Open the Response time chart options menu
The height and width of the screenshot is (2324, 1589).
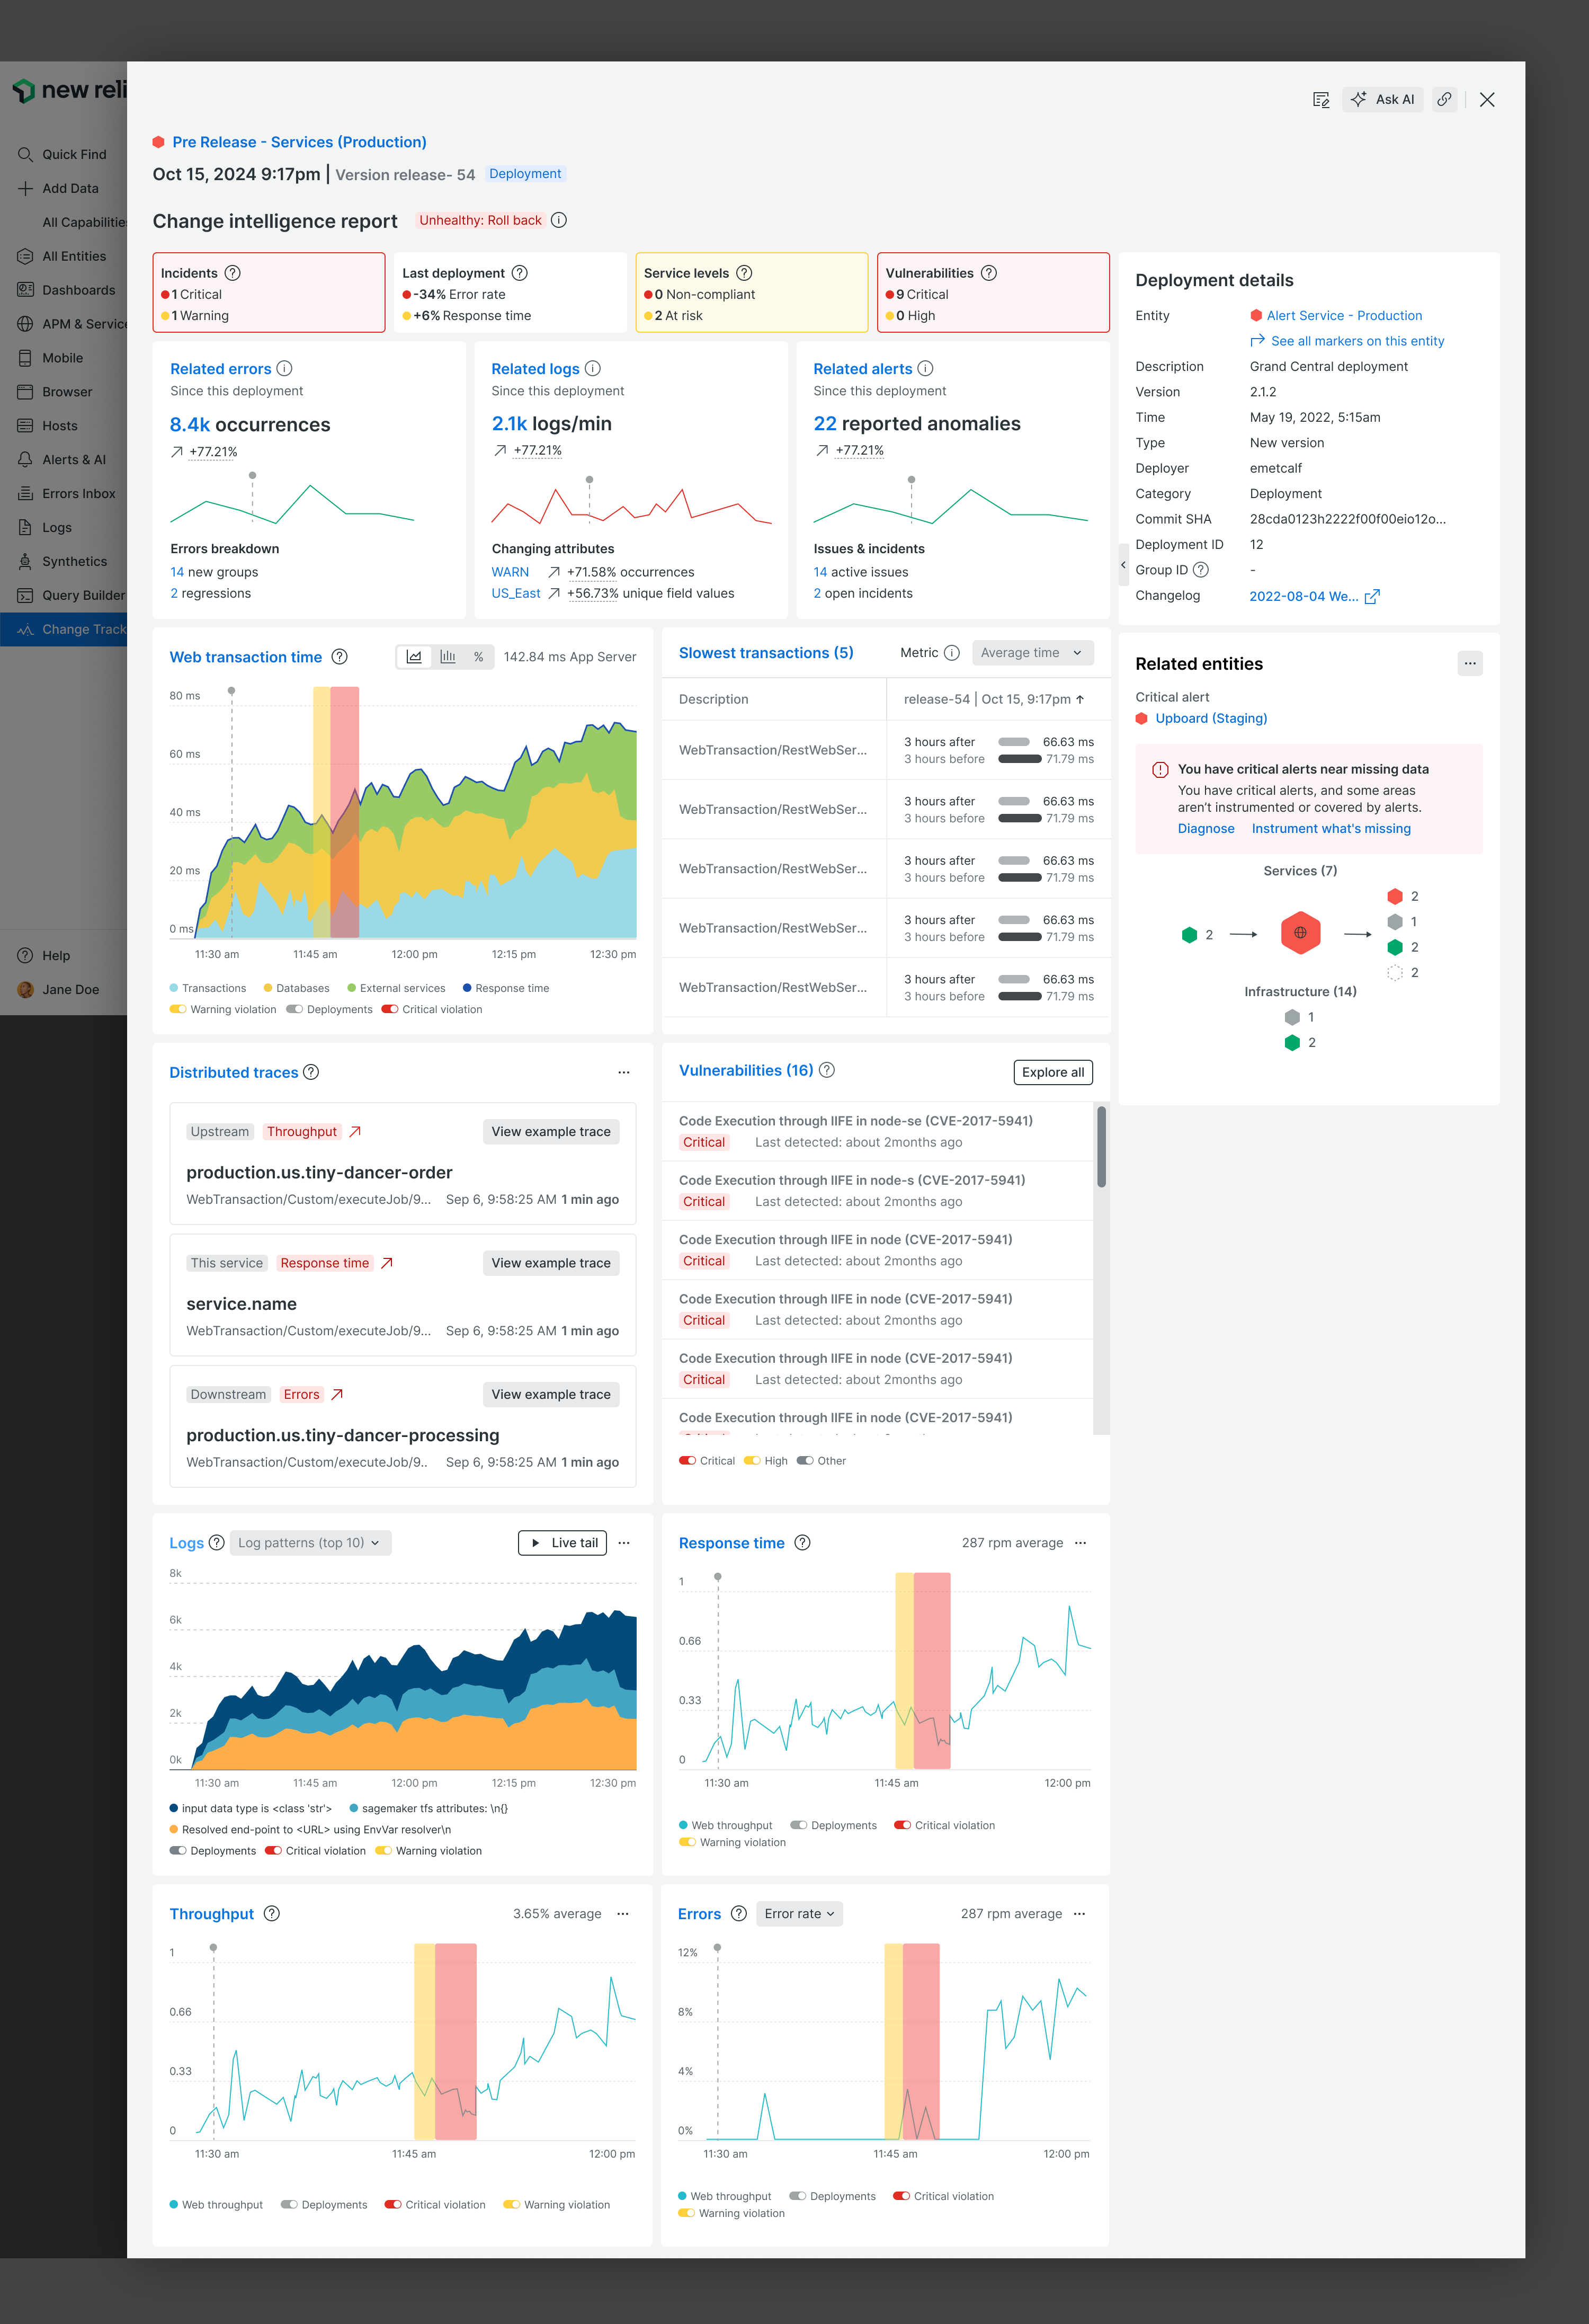point(1081,1543)
